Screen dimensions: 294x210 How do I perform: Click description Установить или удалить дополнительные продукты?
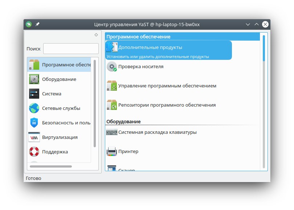click(158, 57)
